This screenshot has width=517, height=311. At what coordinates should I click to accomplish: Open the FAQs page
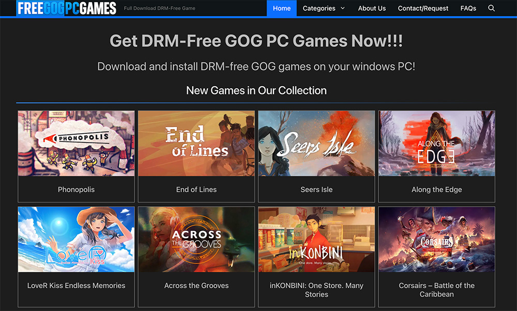[x=468, y=8]
